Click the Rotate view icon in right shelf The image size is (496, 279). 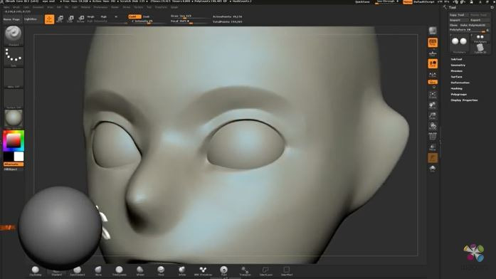coord(433,126)
